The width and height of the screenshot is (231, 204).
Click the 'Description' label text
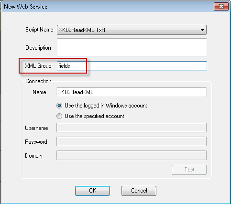(x=38, y=48)
